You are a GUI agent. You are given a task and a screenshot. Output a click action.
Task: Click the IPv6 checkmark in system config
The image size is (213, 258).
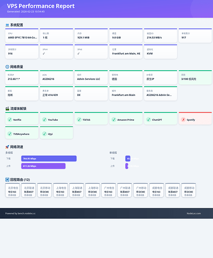coord(78,54)
